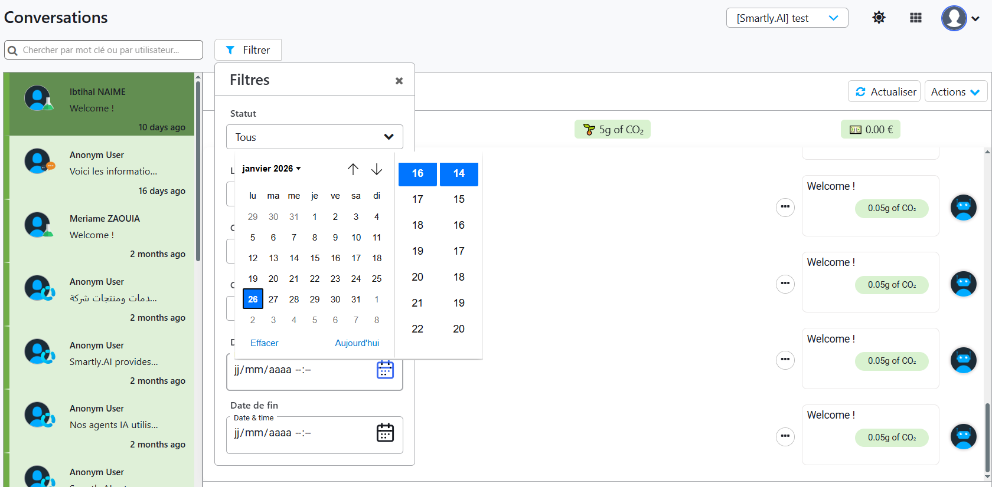Choose minute 20 in time list
This screenshot has height=487, width=992.
click(459, 329)
